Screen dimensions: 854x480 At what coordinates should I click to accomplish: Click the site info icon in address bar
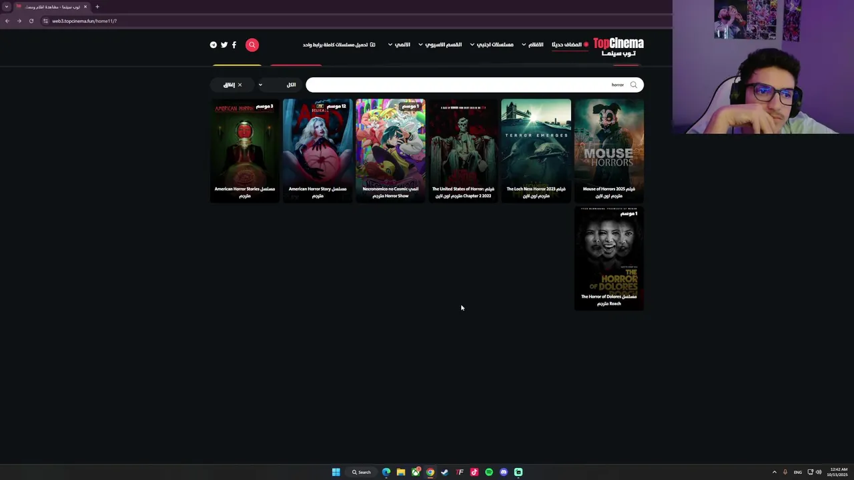click(45, 21)
